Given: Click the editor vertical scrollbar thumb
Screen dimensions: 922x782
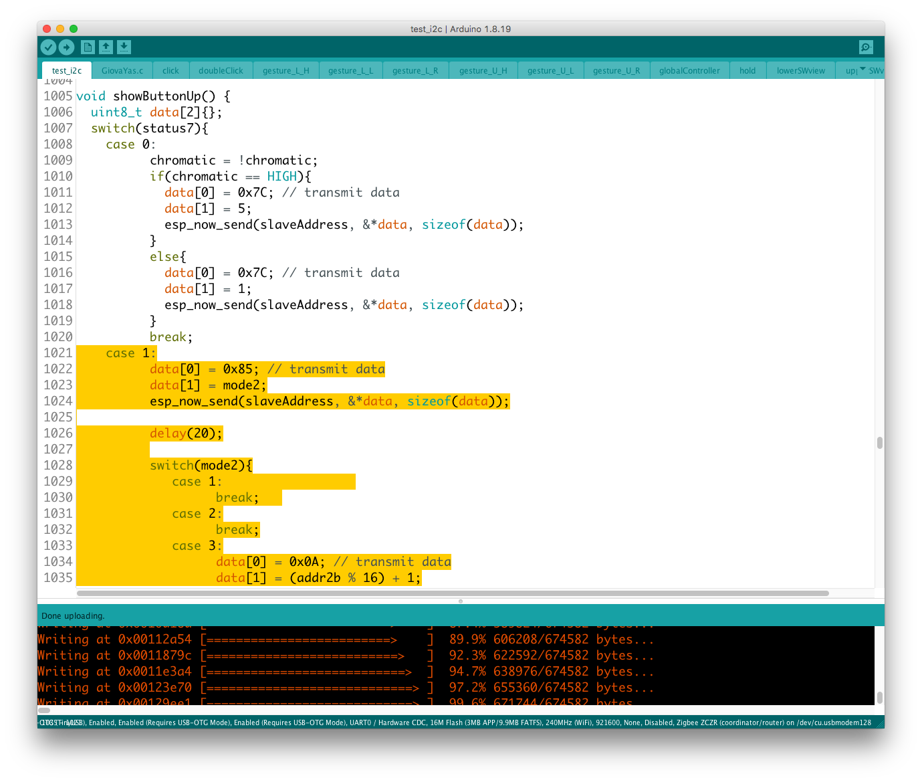Looking at the screenshot, I should point(879,443).
